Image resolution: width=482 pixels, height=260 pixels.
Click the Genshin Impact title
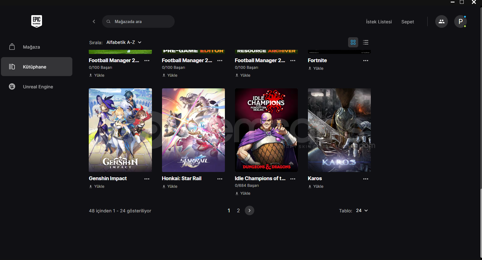[108, 178]
